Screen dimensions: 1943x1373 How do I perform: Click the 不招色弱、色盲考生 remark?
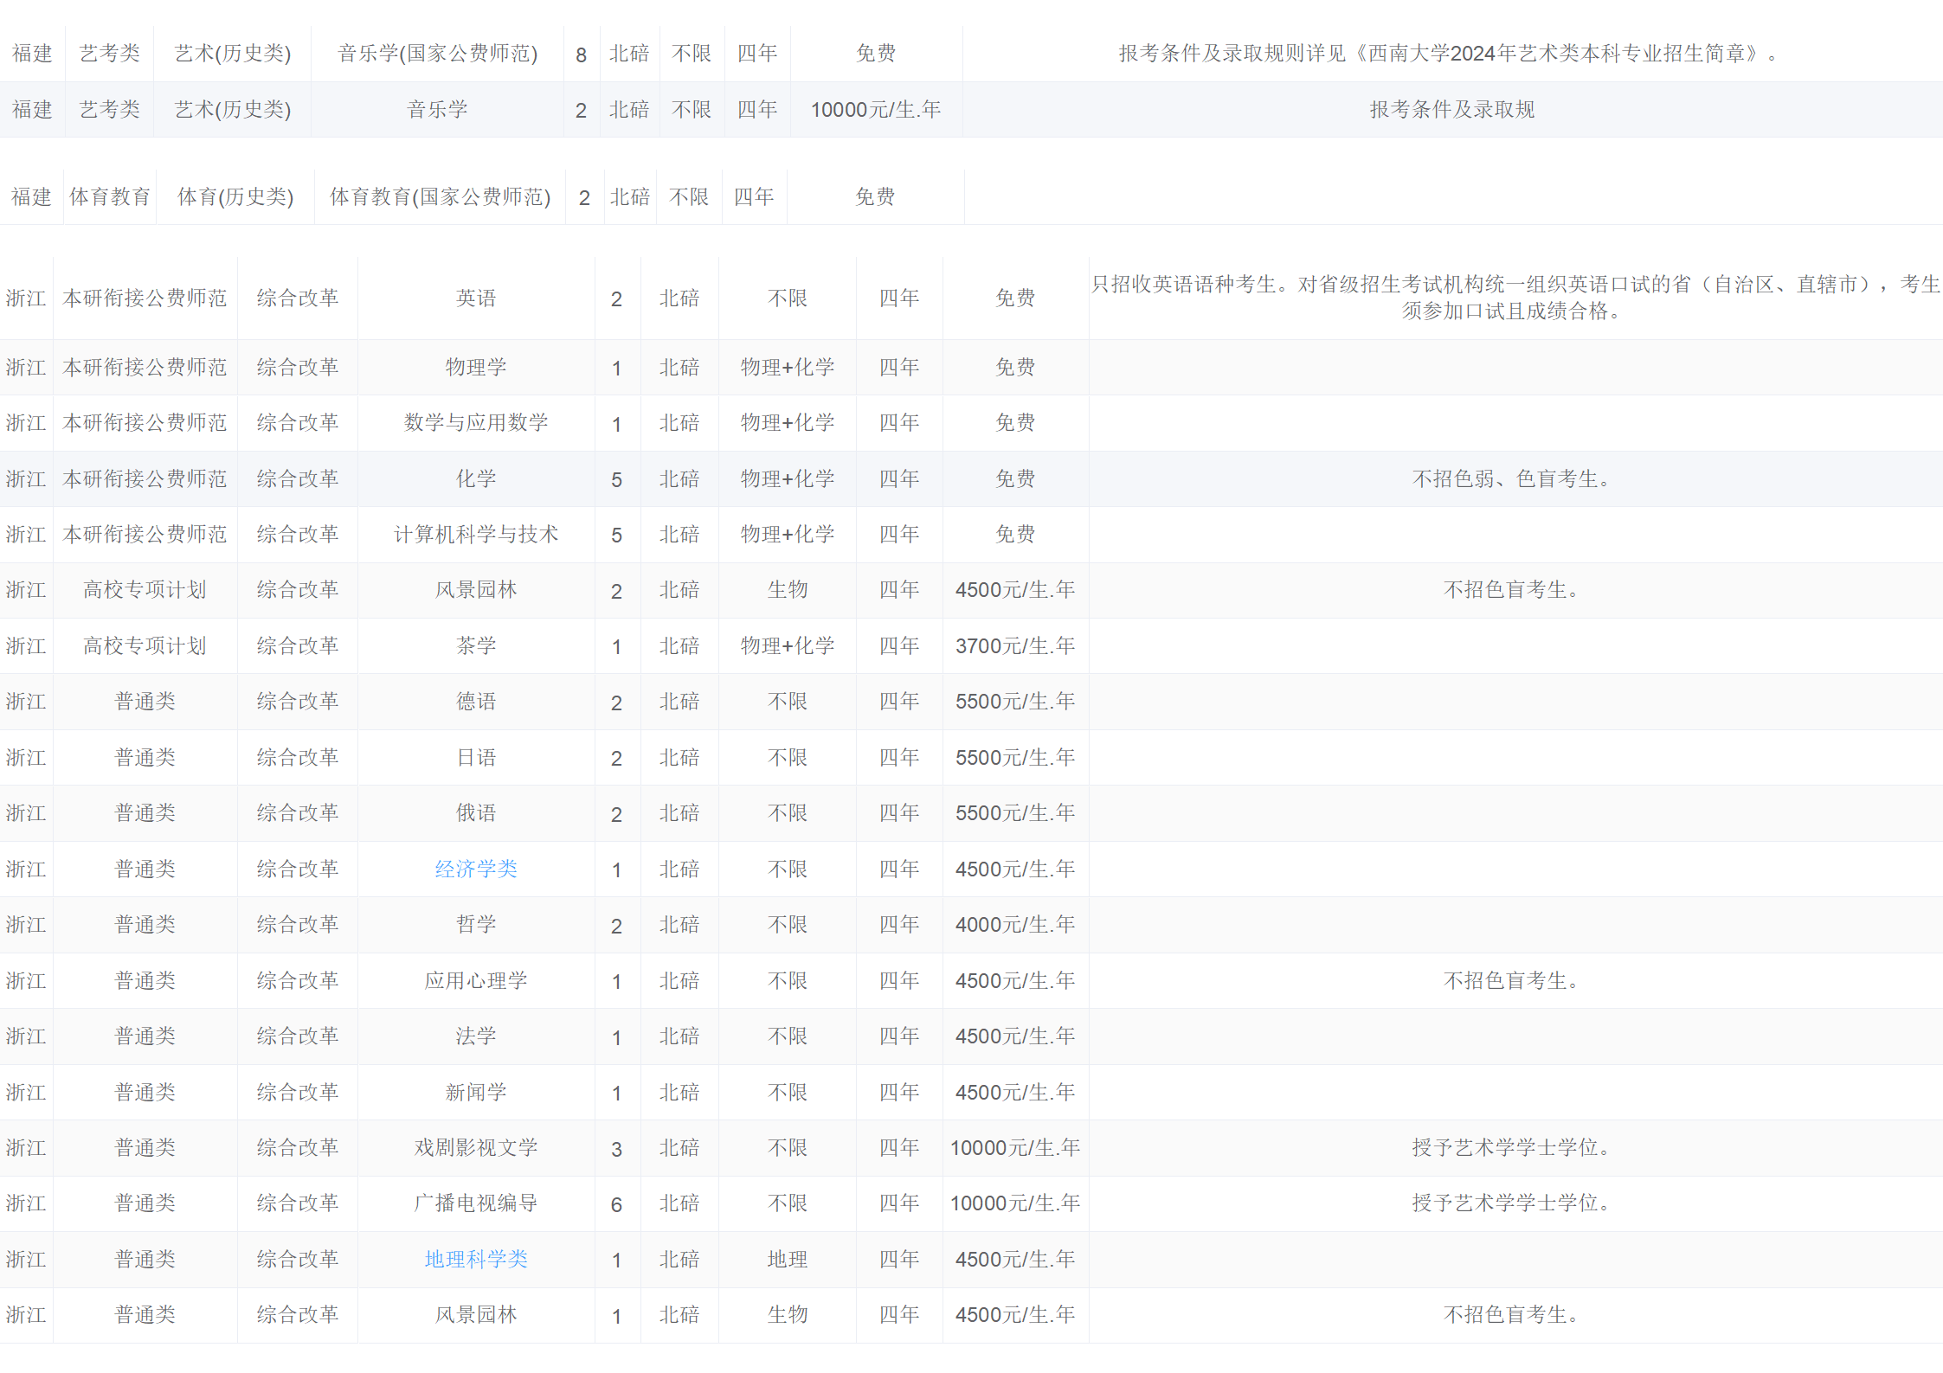coord(1510,478)
